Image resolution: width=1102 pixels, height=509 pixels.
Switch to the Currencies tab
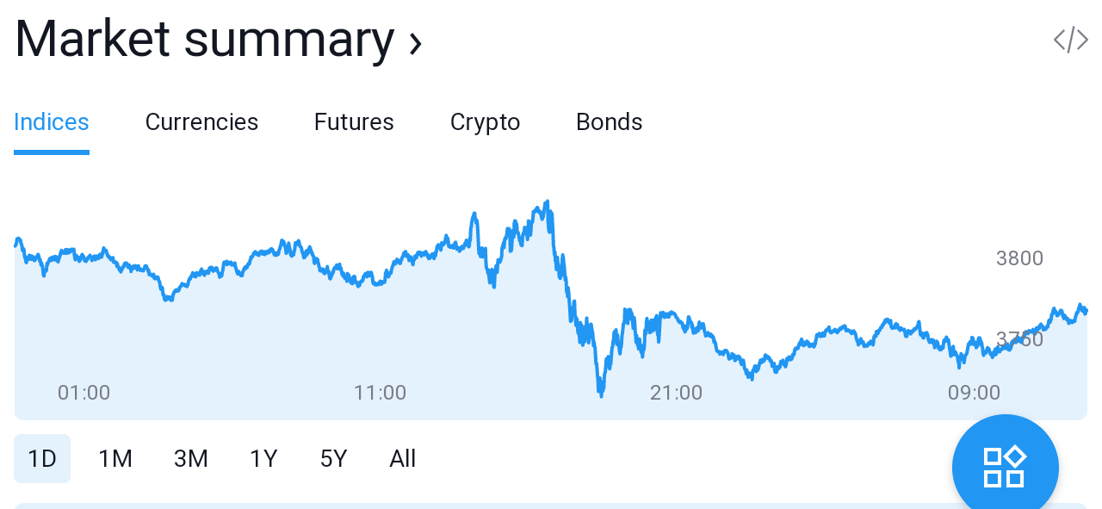(x=201, y=122)
